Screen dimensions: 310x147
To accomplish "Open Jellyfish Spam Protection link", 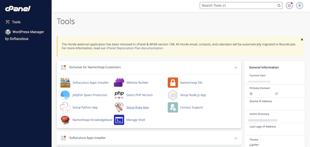I will [90, 95].
